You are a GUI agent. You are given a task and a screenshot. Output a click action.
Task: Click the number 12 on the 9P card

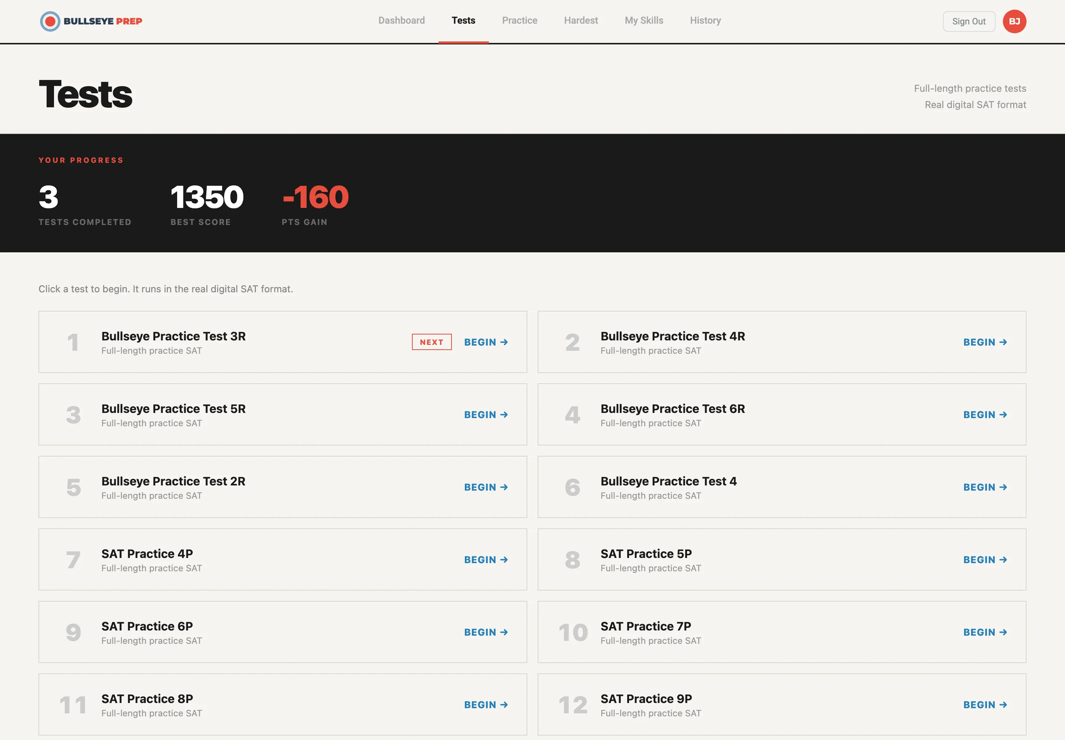(x=573, y=705)
